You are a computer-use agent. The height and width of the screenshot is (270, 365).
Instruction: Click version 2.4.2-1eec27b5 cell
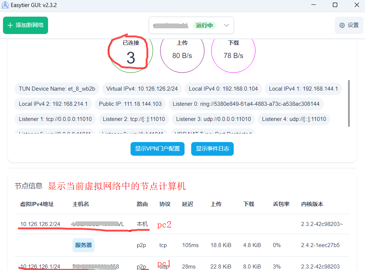(x=320, y=245)
